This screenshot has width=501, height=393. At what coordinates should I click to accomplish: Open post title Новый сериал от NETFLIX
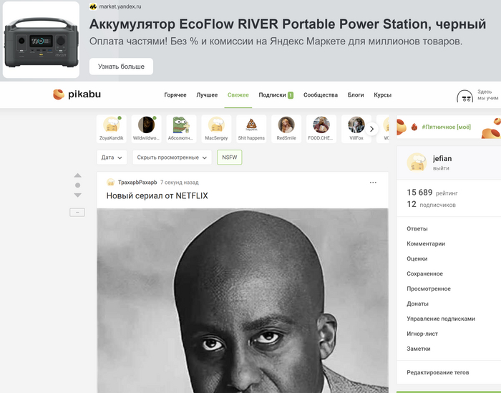click(x=157, y=195)
